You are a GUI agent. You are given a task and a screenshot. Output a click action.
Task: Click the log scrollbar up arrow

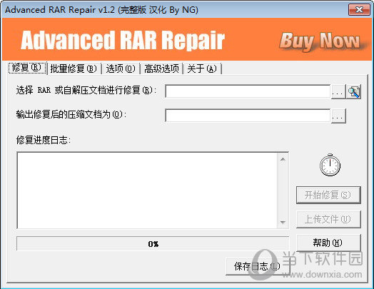click(283, 159)
